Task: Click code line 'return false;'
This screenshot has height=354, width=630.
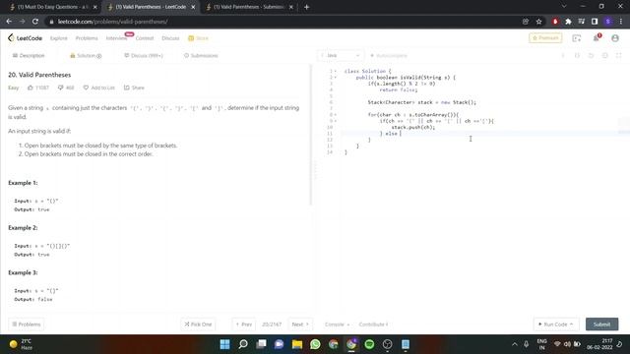Action: click(x=399, y=89)
